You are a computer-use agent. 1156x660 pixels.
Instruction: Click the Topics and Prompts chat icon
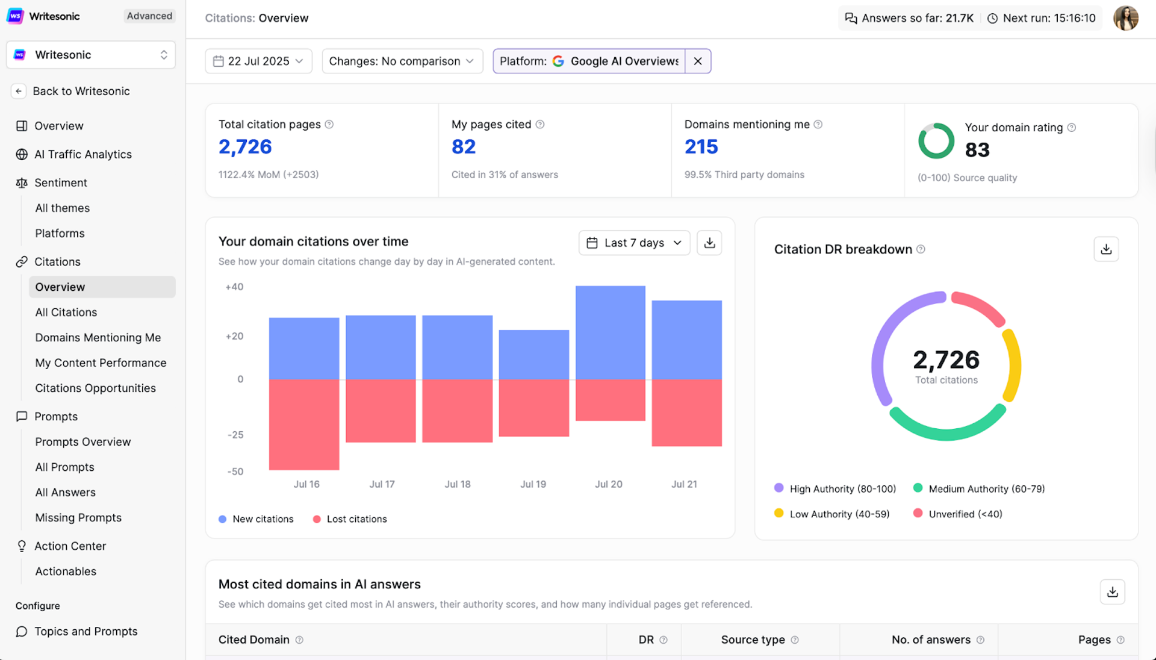coord(22,631)
